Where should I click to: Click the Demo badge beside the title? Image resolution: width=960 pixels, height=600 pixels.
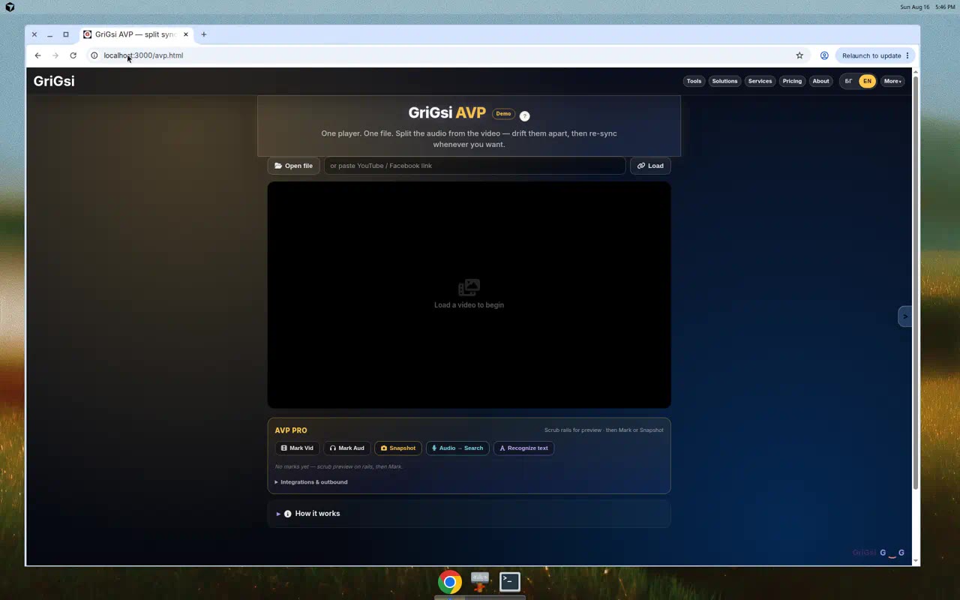pos(503,114)
